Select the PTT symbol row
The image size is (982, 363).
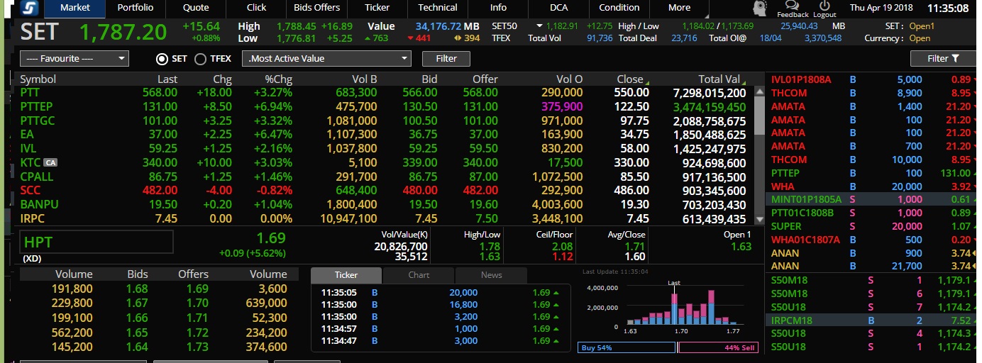point(30,93)
